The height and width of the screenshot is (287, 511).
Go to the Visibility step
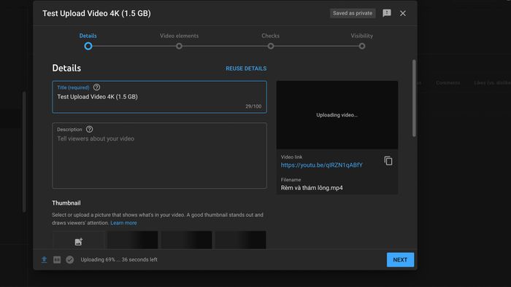tap(362, 41)
